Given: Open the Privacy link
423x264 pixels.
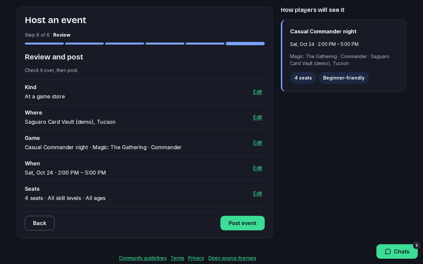Looking at the screenshot, I should pos(196,258).
